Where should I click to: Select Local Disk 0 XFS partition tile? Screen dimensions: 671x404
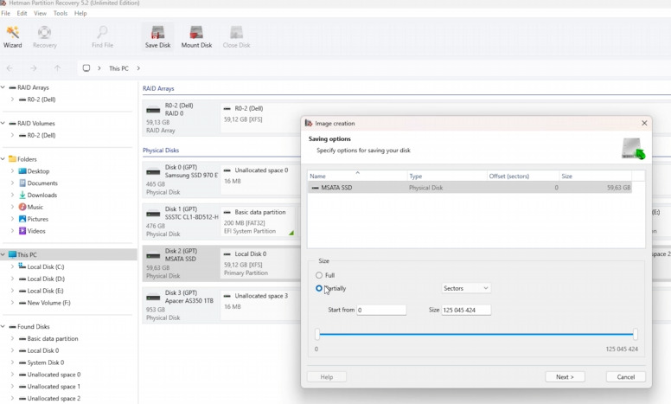click(x=260, y=264)
